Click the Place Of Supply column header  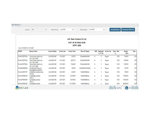85,51
